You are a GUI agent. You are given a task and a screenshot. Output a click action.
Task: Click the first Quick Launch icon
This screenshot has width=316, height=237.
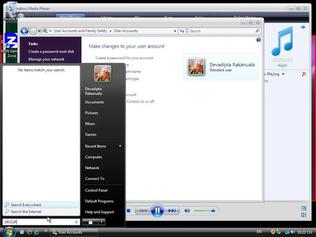click(x=22, y=232)
